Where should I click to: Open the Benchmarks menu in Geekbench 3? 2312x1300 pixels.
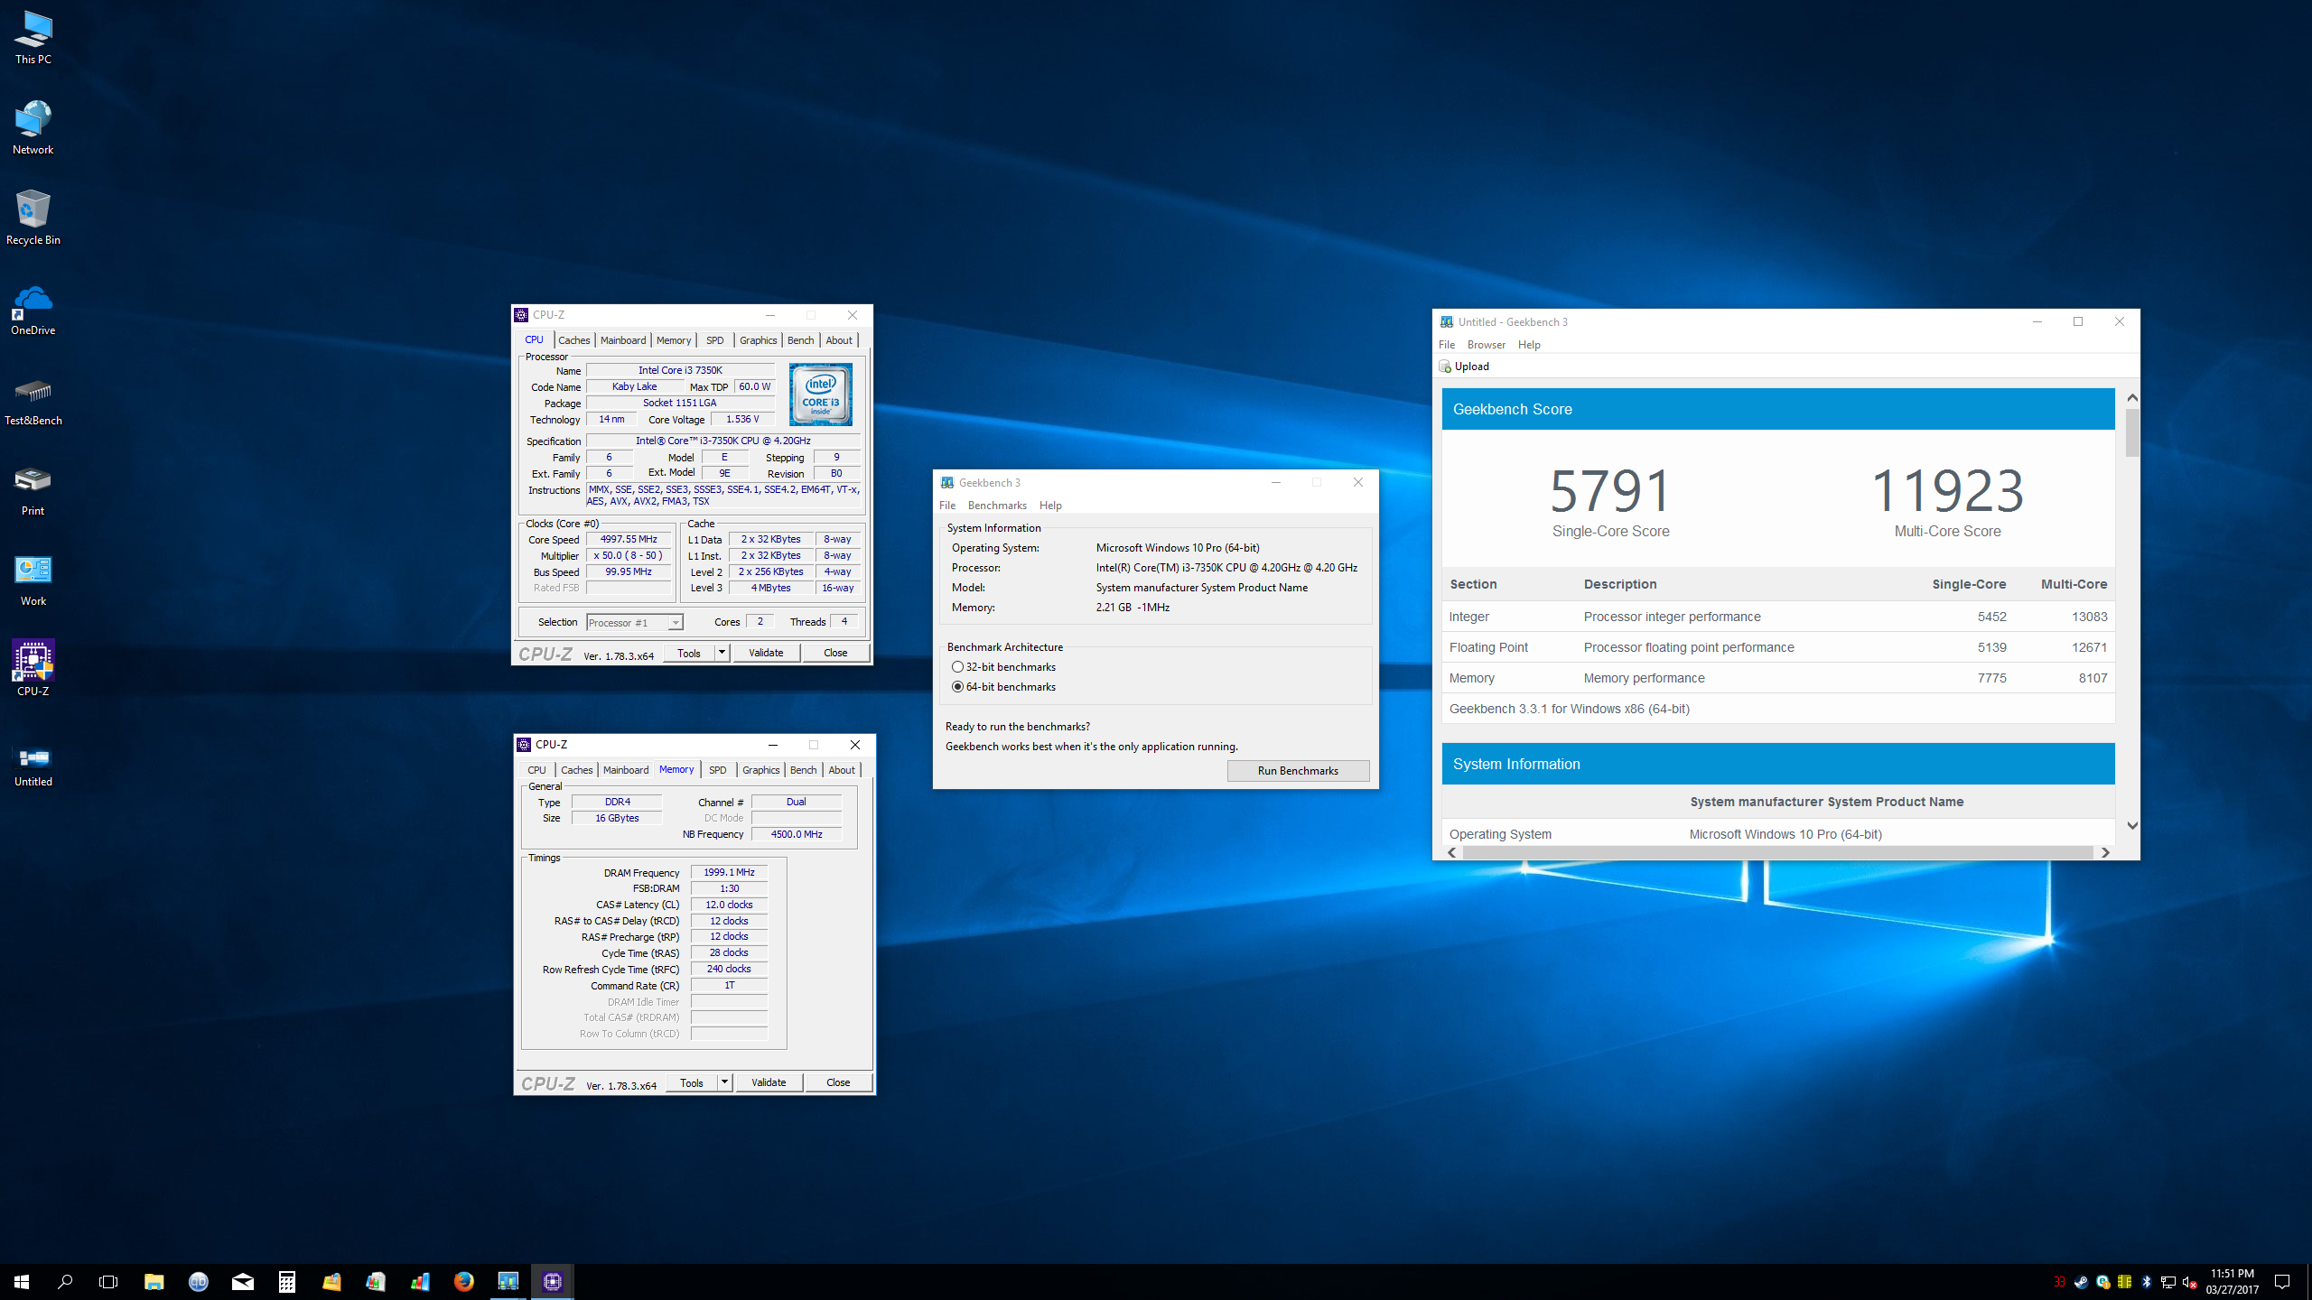(997, 506)
